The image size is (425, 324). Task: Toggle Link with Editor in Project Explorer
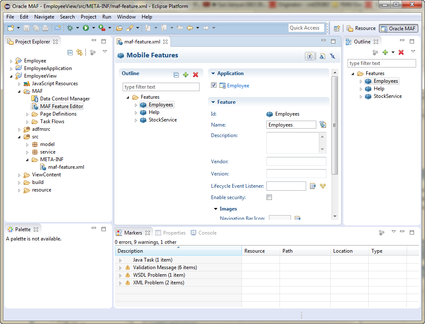click(80, 52)
